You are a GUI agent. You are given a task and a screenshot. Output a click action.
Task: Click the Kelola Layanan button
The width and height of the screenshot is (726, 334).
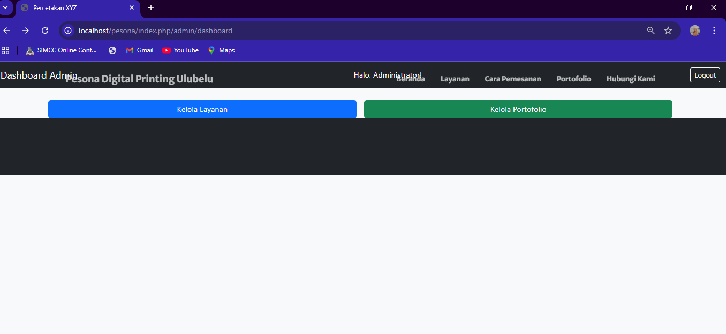202,109
